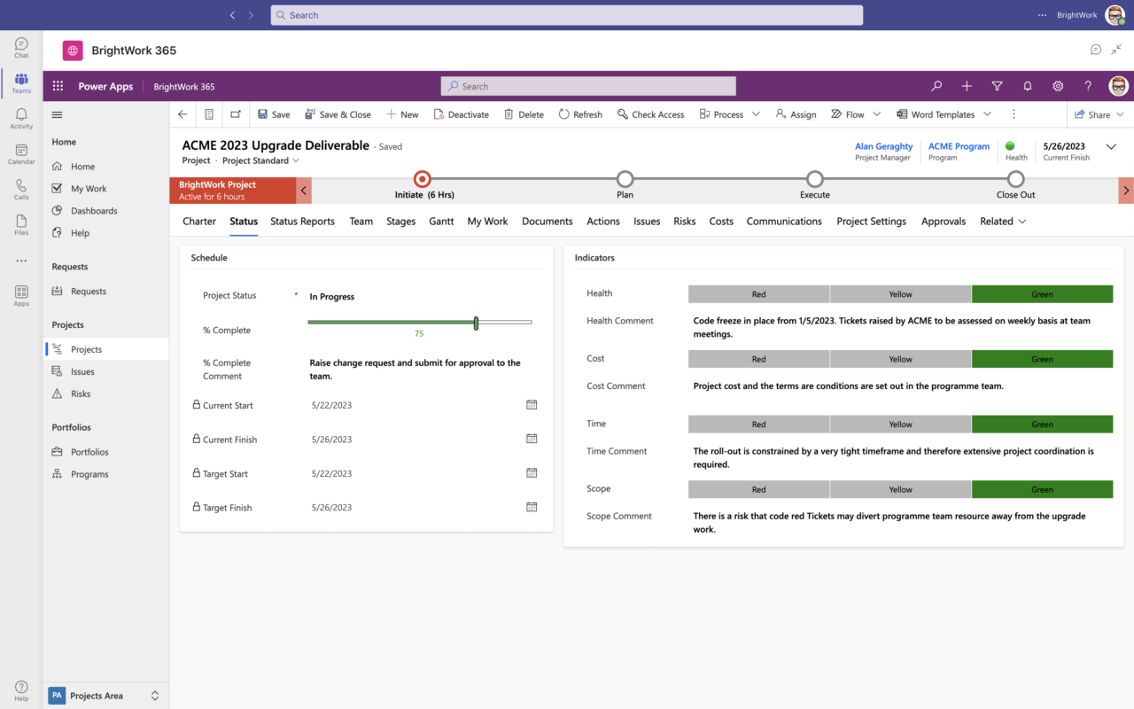The height and width of the screenshot is (709, 1134).
Task: Click the Save & Close button
Action: click(x=338, y=114)
